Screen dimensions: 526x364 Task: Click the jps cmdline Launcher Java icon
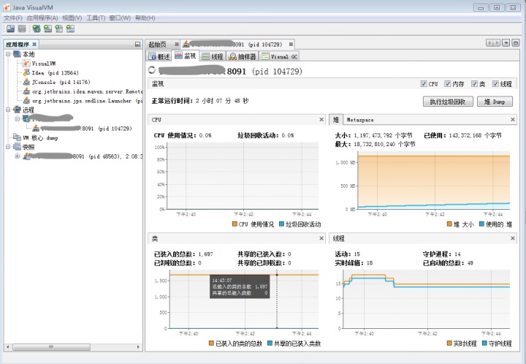coord(26,101)
